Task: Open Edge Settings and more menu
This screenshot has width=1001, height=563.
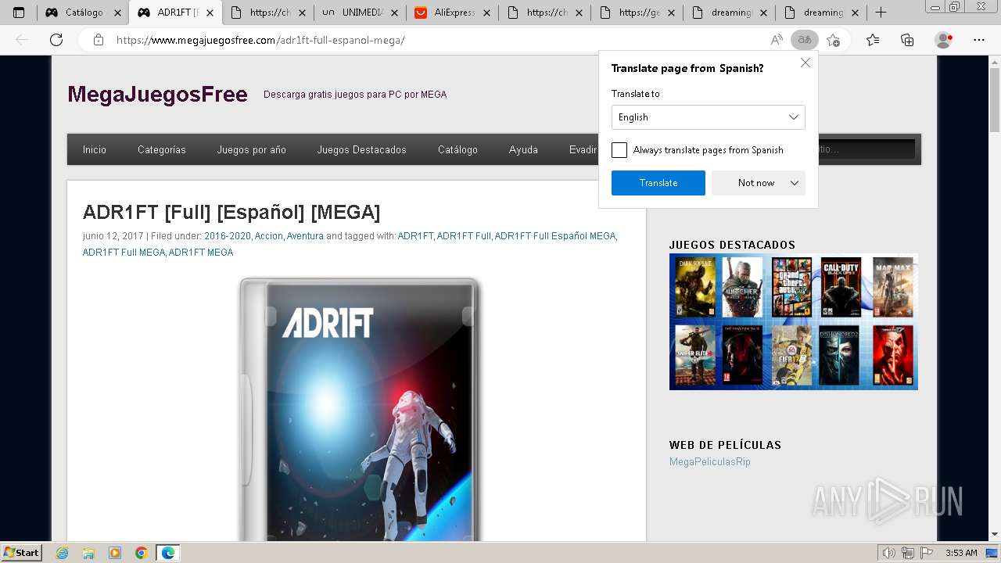Action: click(979, 40)
